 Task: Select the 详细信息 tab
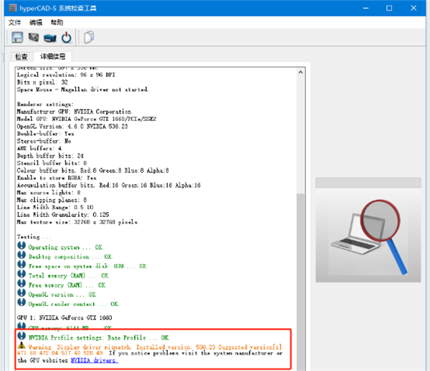click(52, 57)
